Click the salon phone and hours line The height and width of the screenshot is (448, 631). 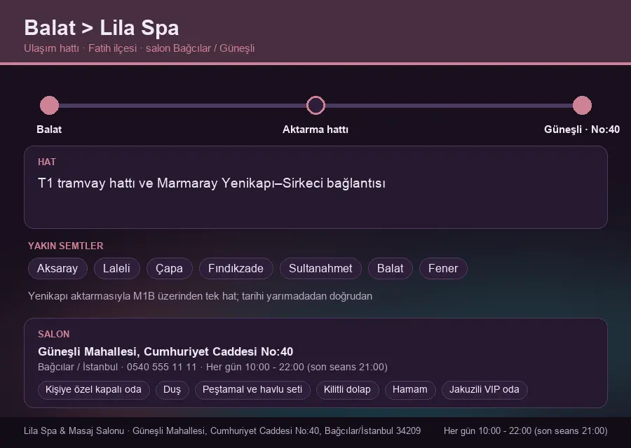[x=212, y=367]
